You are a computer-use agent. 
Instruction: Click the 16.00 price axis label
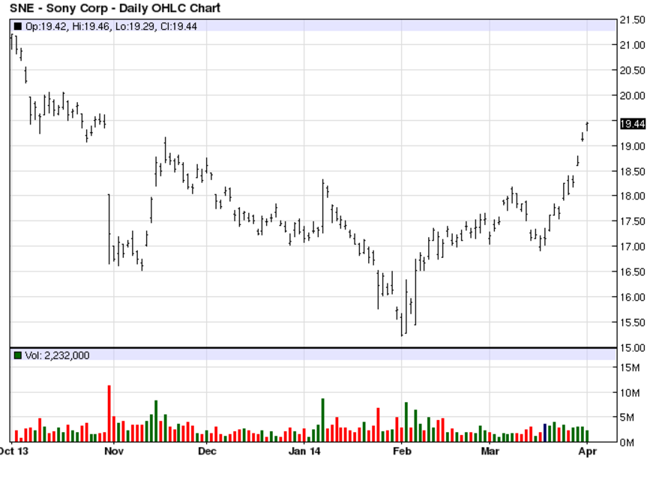coord(632,298)
